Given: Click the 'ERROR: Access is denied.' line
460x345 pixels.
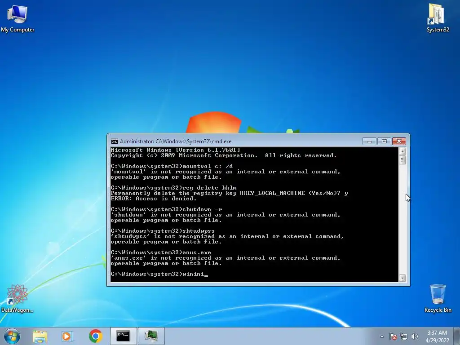Looking at the screenshot, I should [154, 199].
